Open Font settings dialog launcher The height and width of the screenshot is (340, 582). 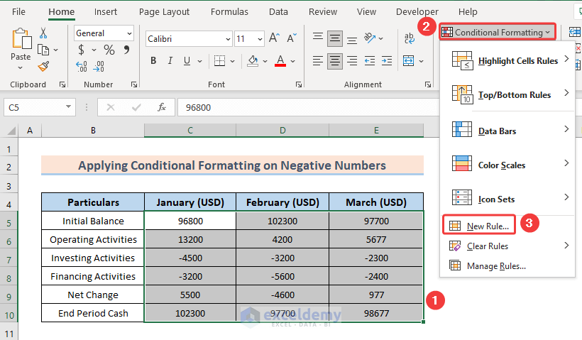point(298,84)
